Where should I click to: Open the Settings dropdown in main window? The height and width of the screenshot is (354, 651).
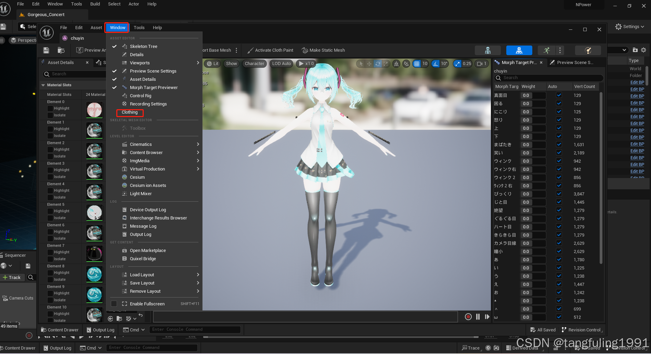629,27
